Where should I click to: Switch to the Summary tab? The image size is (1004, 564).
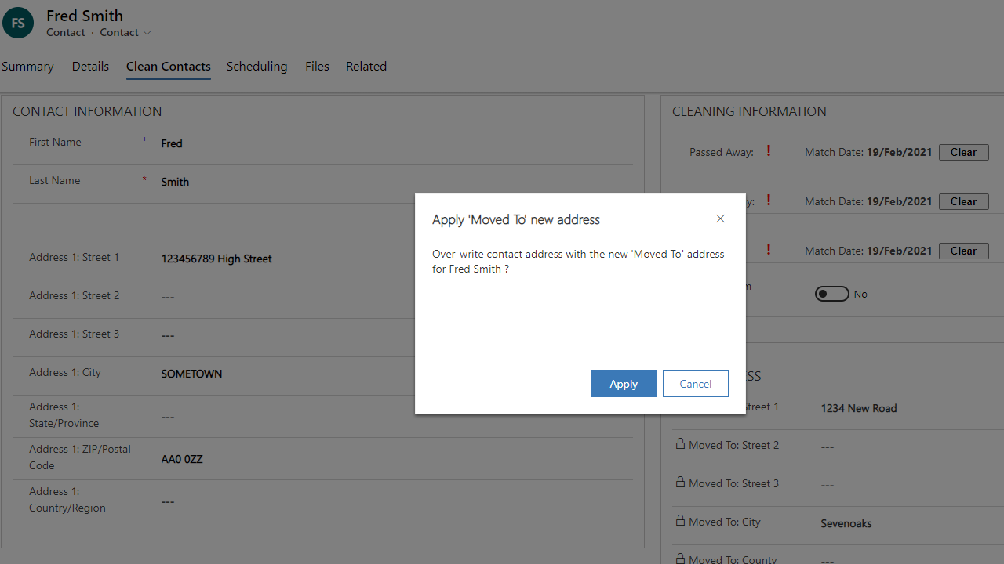[x=27, y=67]
